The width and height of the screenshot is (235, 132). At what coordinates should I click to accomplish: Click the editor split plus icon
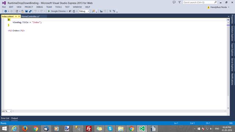pos(228,20)
